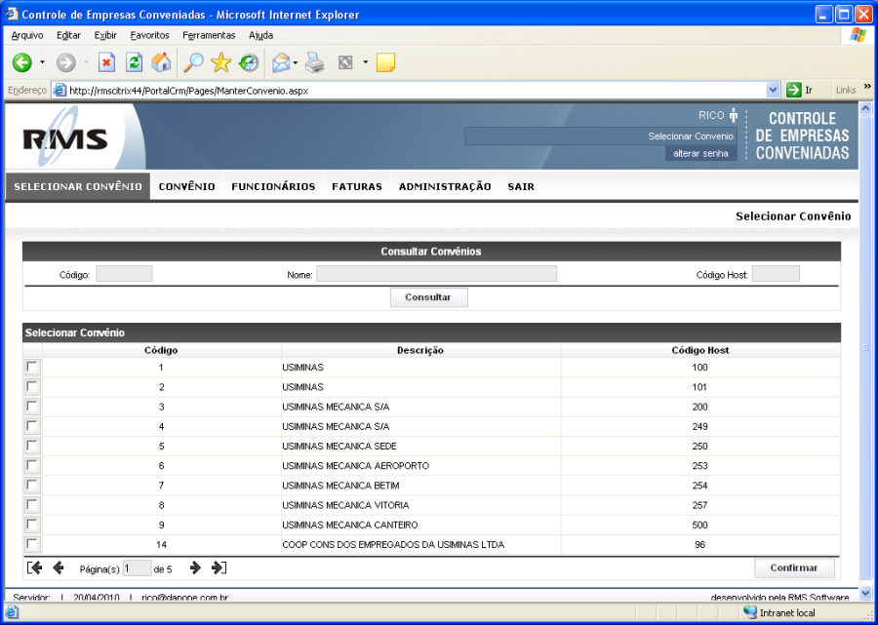
Task: Click the green Go arrow button
Action: (794, 90)
